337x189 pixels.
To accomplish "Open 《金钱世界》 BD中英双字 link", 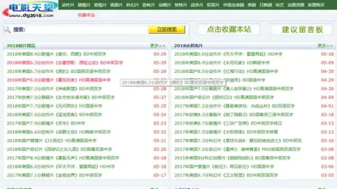I will tap(54, 175).
